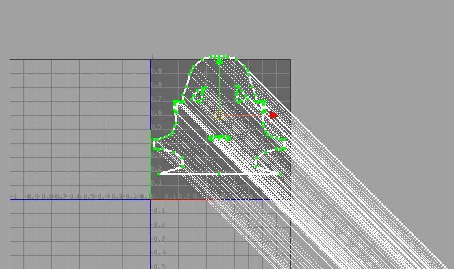454x269 pixels.
Task: Click the -1 label at left grid edge
Action: (14, 196)
